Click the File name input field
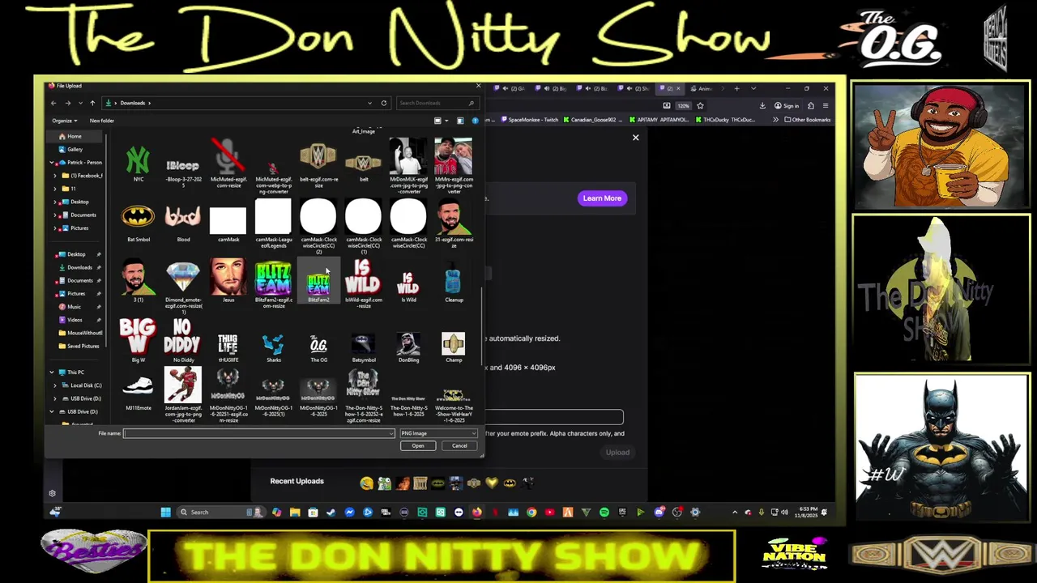This screenshot has height=583, width=1037. (258, 433)
